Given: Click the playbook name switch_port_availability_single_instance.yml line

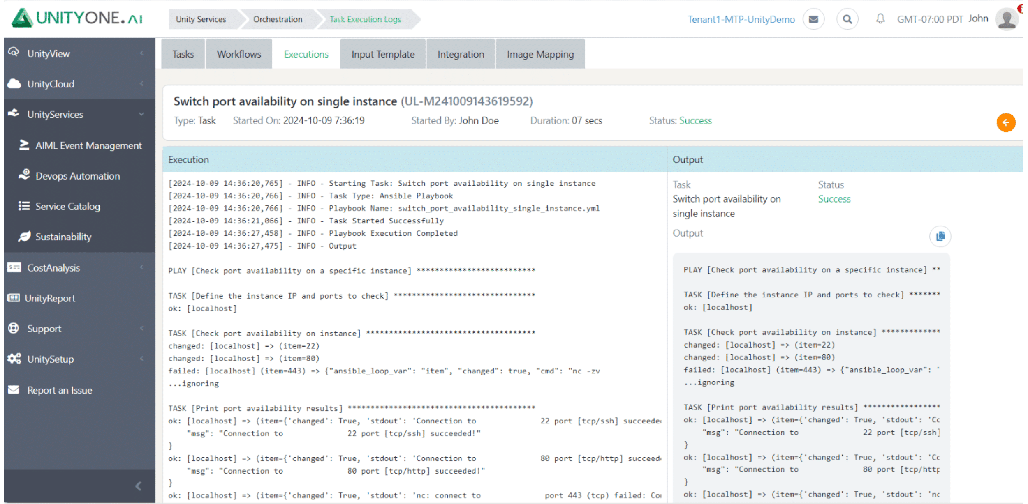Looking at the screenshot, I should click(384, 208).
